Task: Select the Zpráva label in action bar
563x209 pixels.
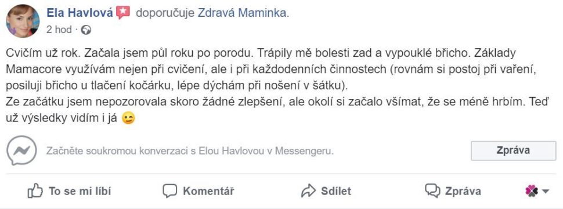Action: [463, 191]
